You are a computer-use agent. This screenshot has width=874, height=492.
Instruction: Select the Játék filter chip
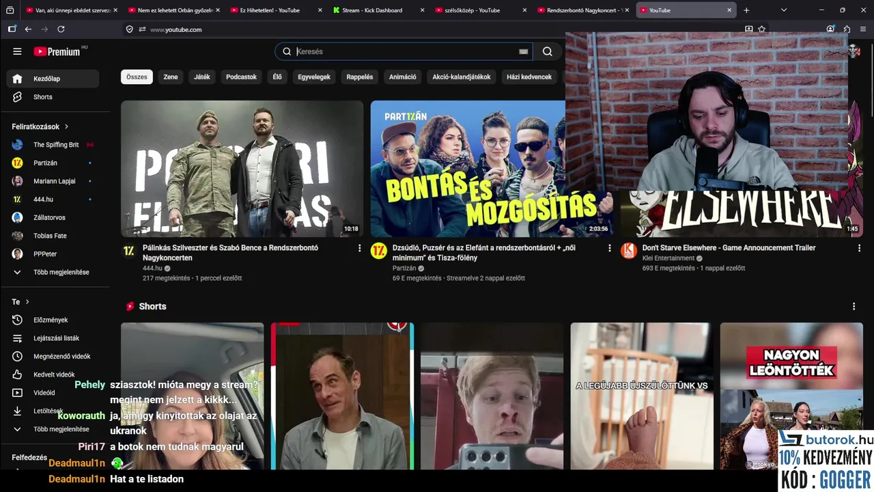tap(202, 77)
